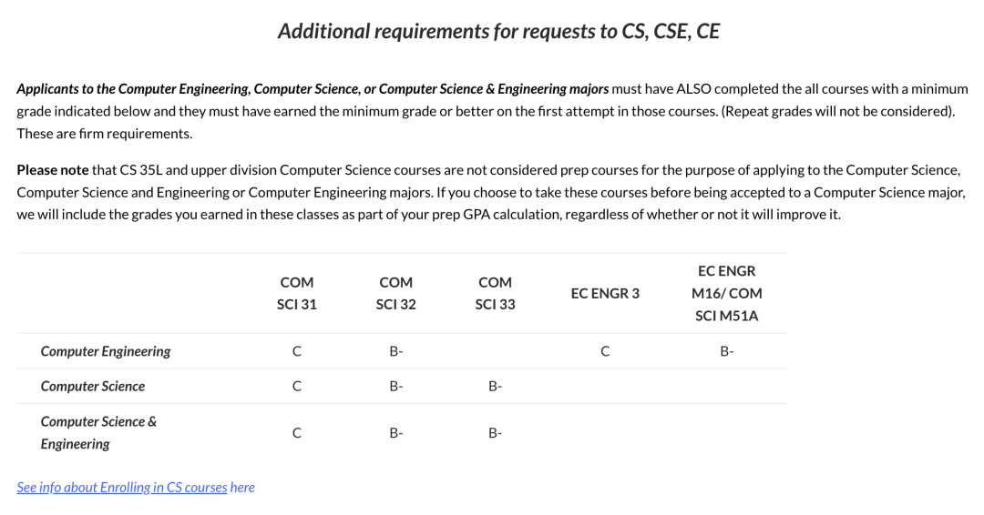Click Computer Science's COM SCI 33 grade B-
This screenshot has width=984, height=515.
(495, 386)
